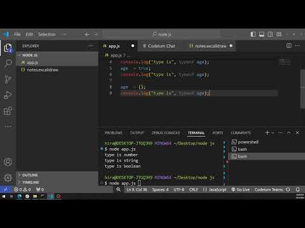
Task: Open the Selection menu
Action: point(47,34)
